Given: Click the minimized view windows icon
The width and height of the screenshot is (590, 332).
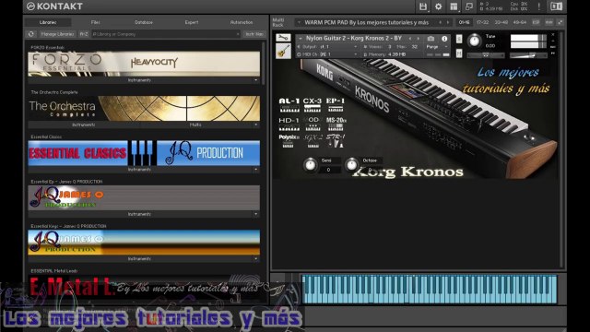Looking at the screenshot, I should 469,6.
